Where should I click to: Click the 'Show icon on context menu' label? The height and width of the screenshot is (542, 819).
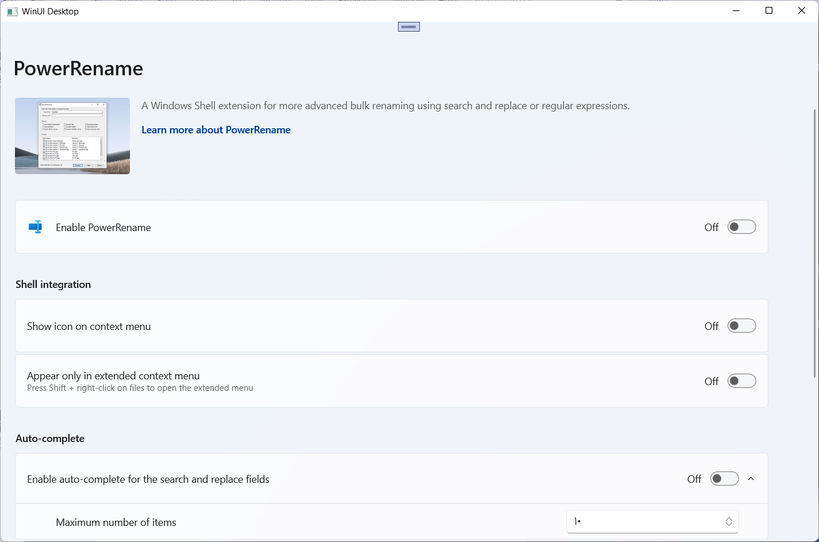tap(89, 326)
